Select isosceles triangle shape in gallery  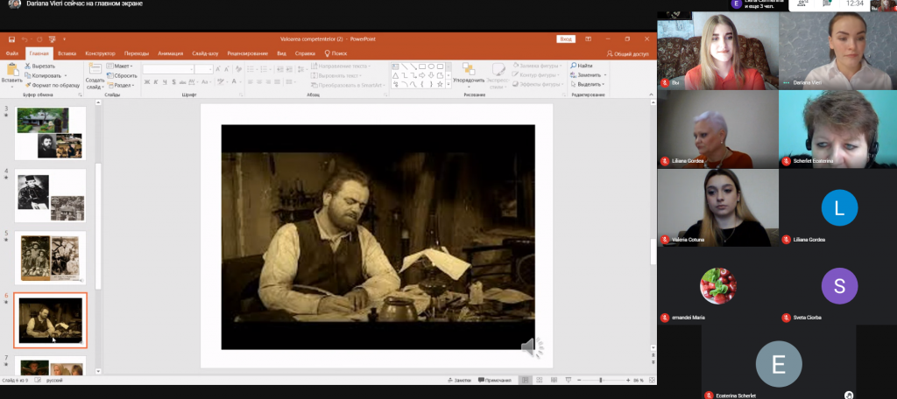(x=395, y=75)
